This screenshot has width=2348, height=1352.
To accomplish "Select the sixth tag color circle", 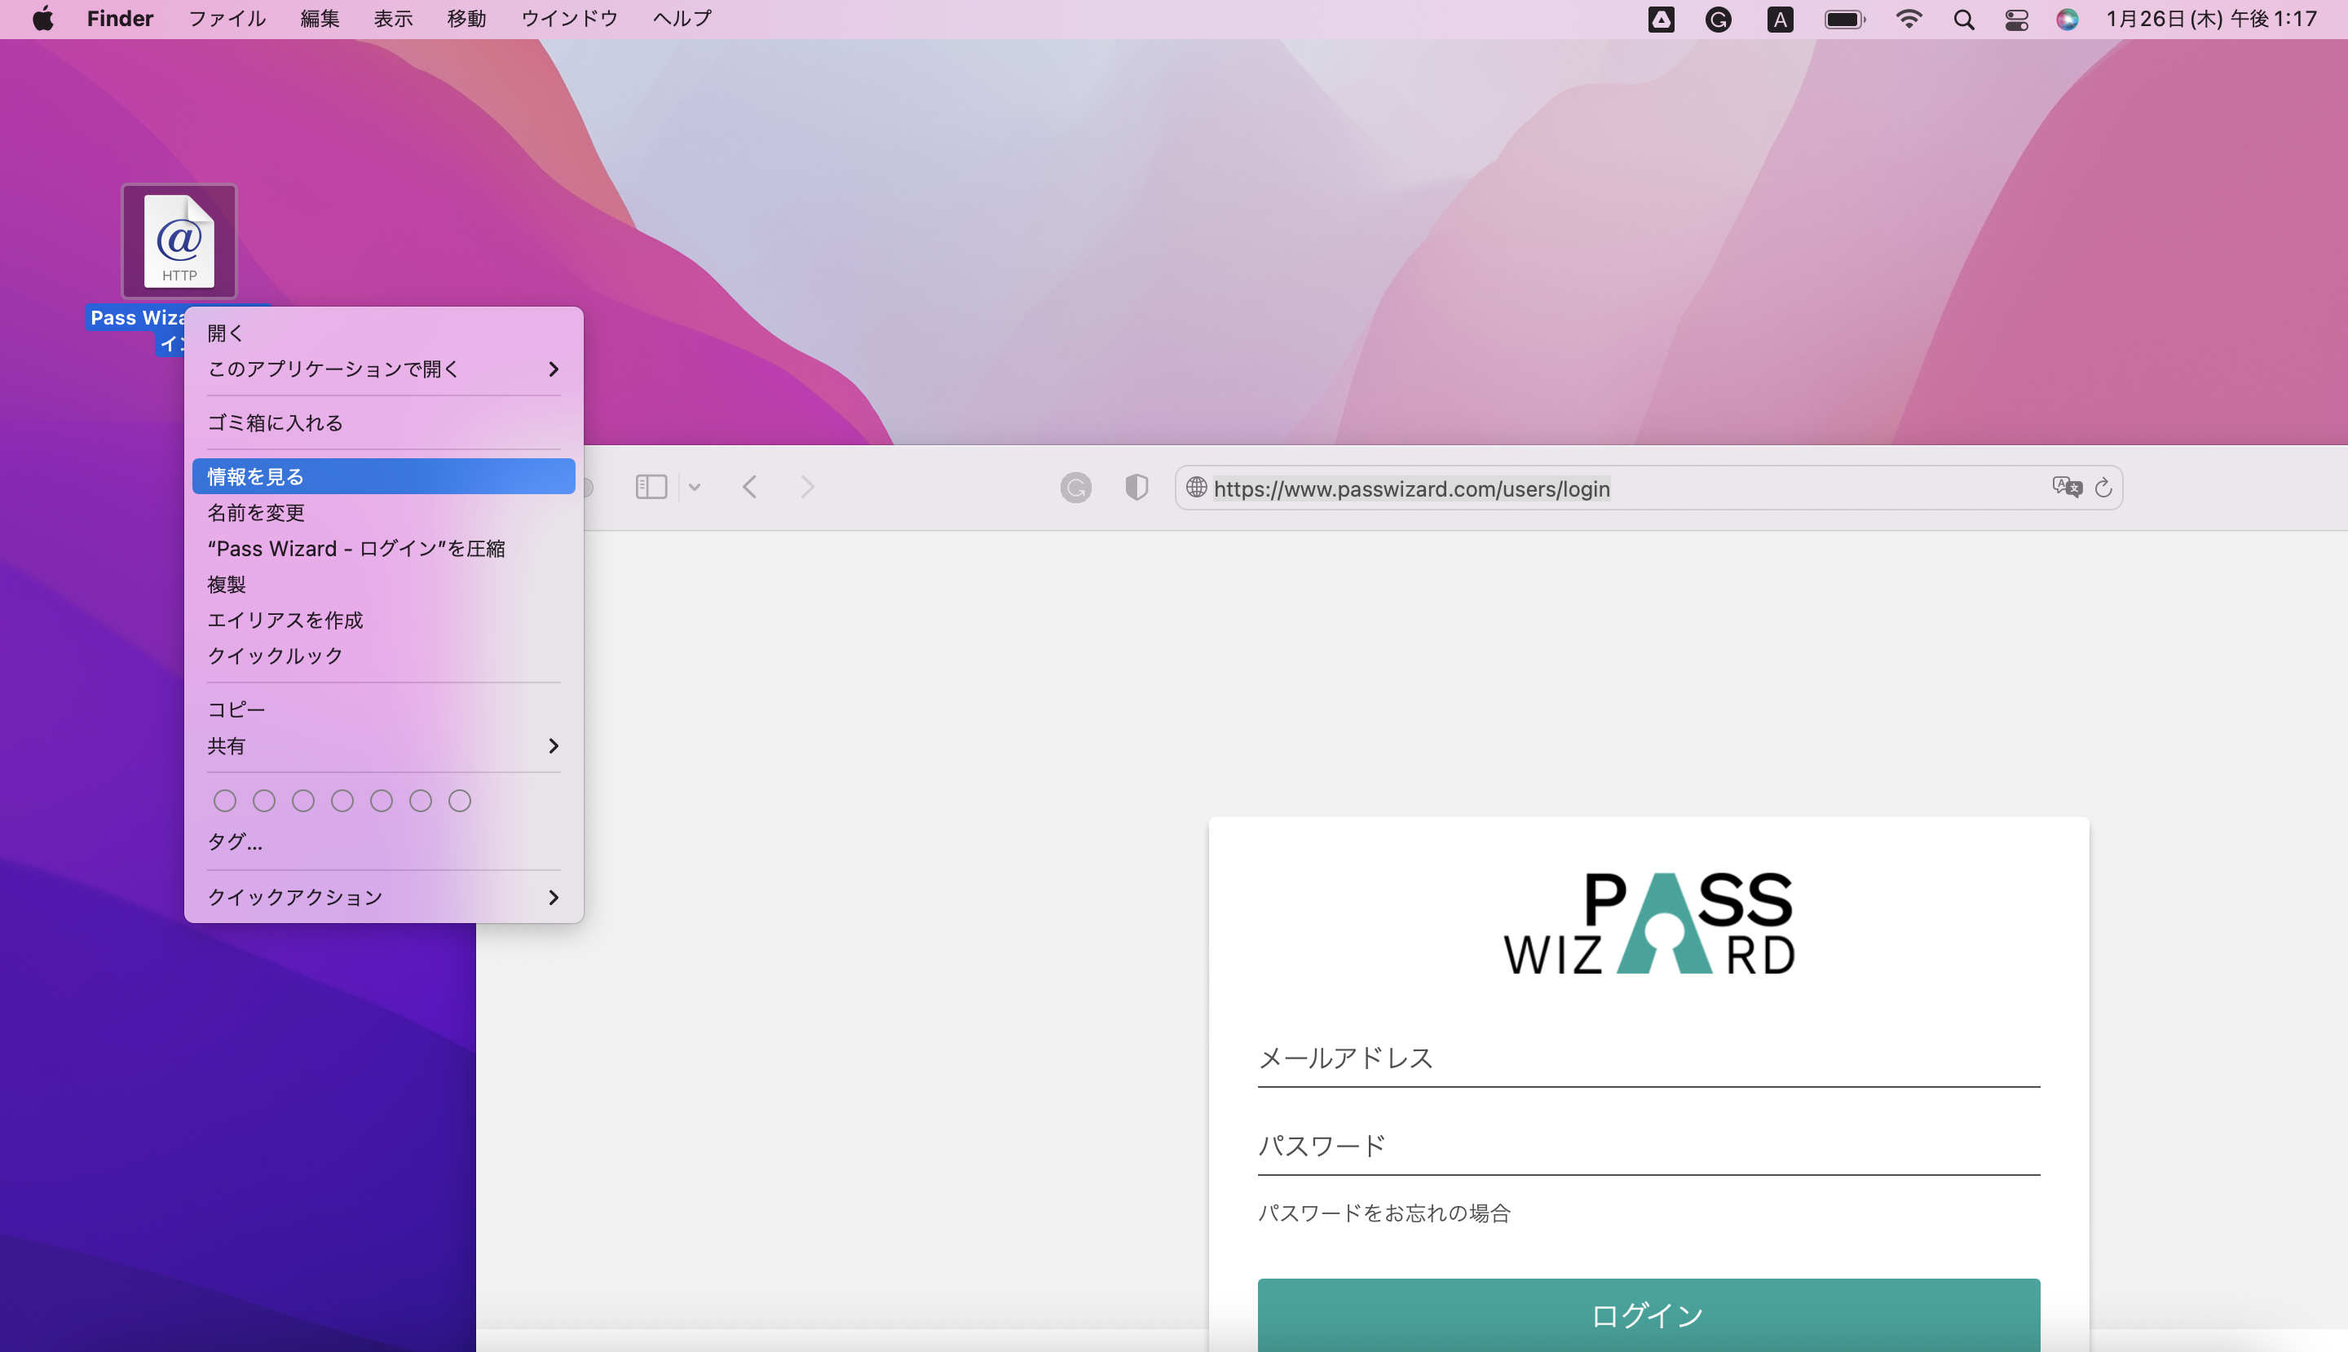I will coord(421,801).
